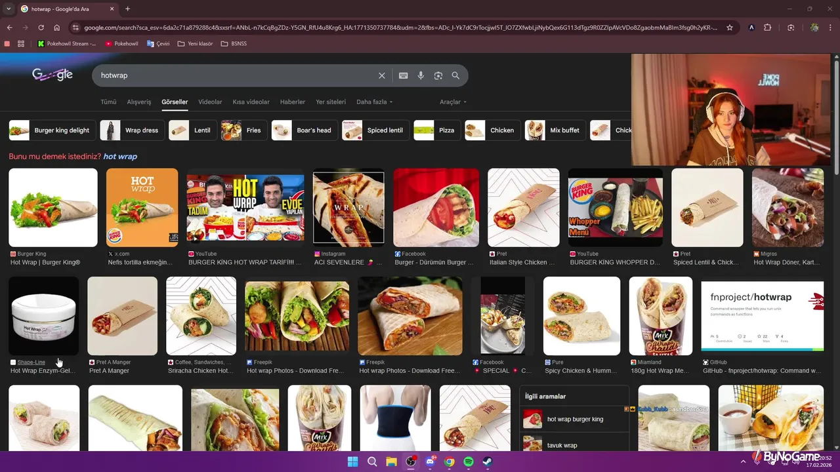Viewport: 840px width, 472px height.
Task: Expand the Daha fazla menu
Action: pyautogui.click(x=374, y=102)
